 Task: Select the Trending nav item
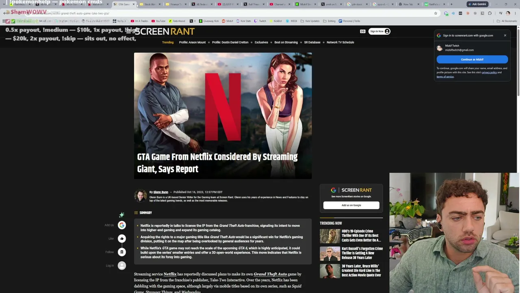(168, 42)
